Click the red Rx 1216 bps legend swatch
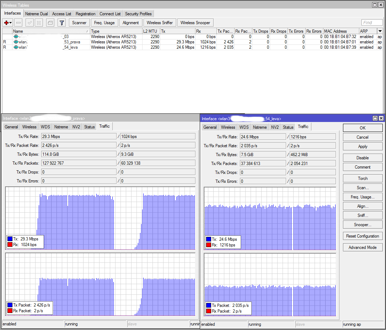Image resolution: width=386 pixels, height=330 pixels. pyautogui.click(x=209, y=245)
